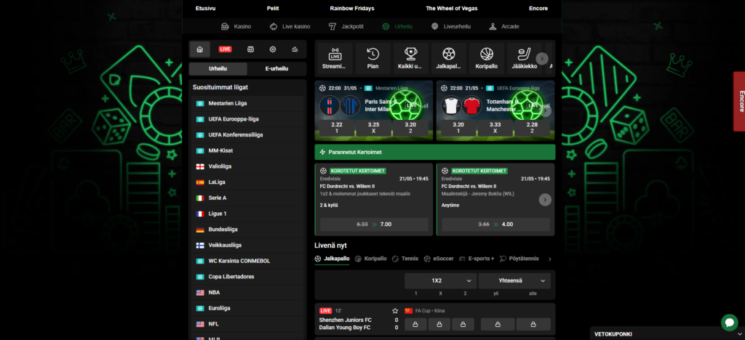Image resolution: width=745 pixels, height=340 pixels.
Task: Open Mestarien Liiga league
Action: click(247, 103)
